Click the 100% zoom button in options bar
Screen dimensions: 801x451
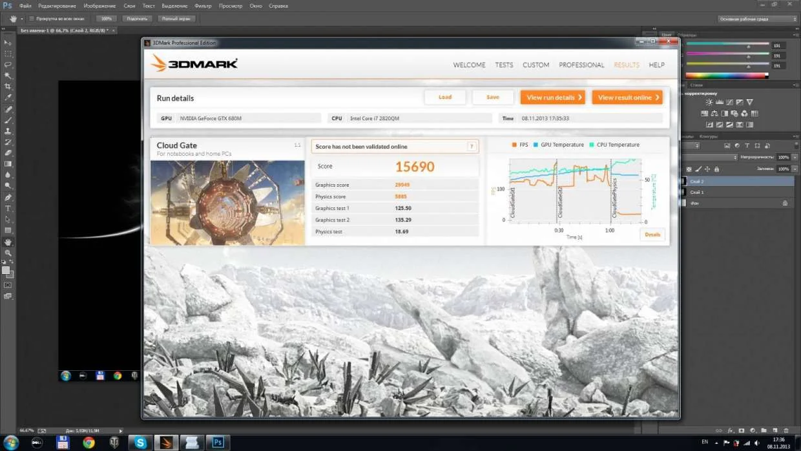pyautogui.click(x=107, y=19)
